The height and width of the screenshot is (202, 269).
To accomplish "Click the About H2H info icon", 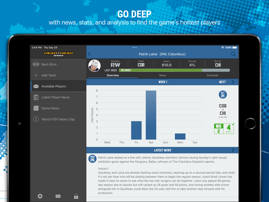I will [36, 119].
